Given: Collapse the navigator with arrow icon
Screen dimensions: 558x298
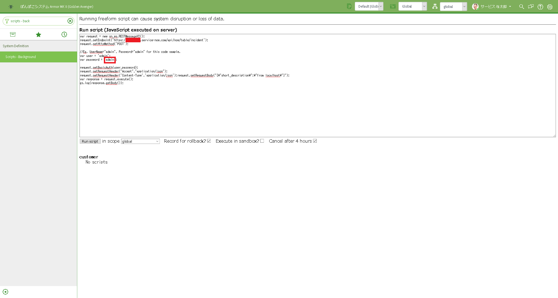Looking at the screenshot, I should (x=5, y=292).
